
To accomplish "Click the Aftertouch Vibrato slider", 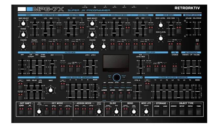I will point(185,67).
